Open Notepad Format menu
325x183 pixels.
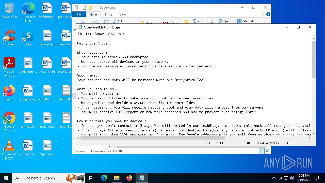(x=100, y=34)
